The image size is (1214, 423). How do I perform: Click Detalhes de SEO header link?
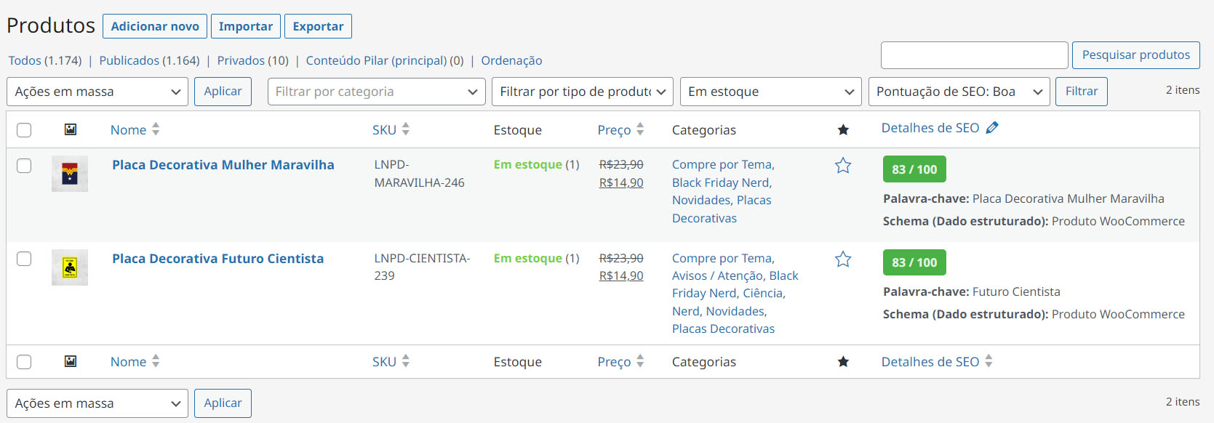[930, 128]
